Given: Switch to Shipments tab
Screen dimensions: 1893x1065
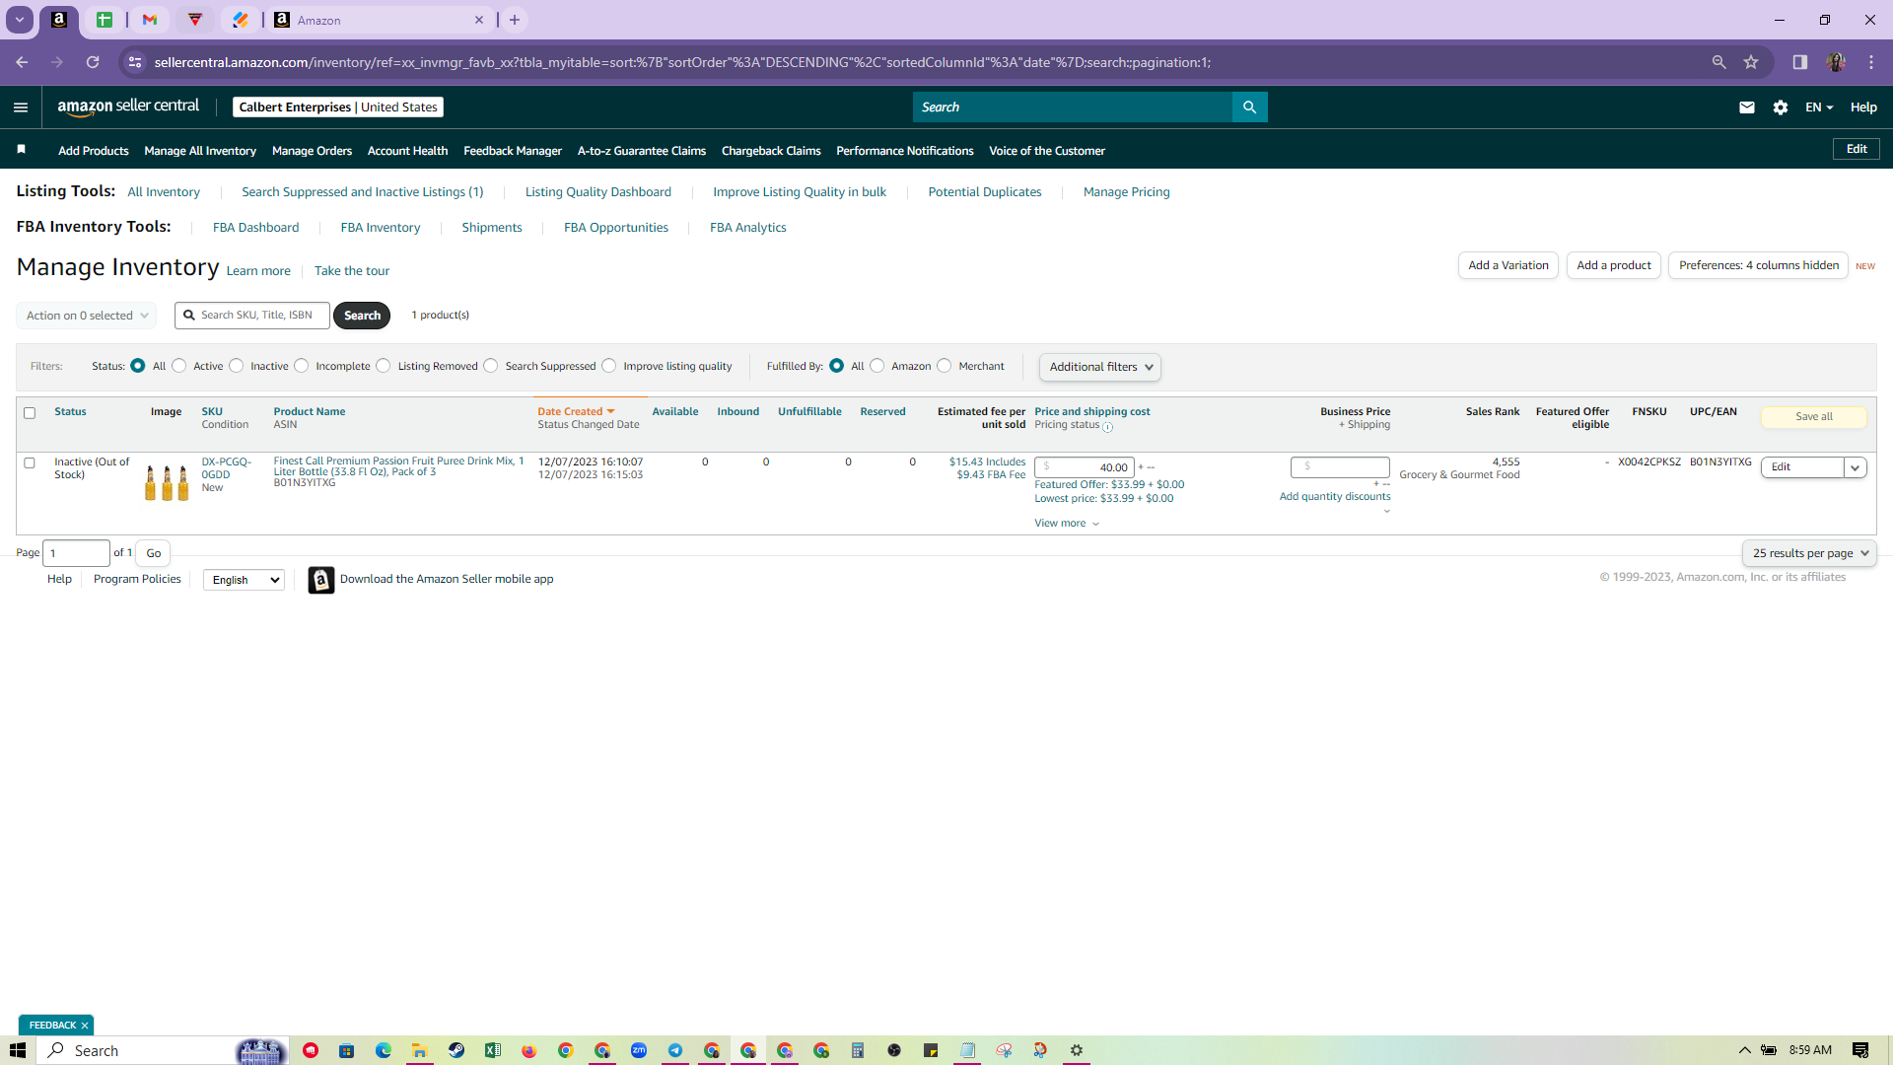Looking at the screenshot, I should tap(492, 228).
